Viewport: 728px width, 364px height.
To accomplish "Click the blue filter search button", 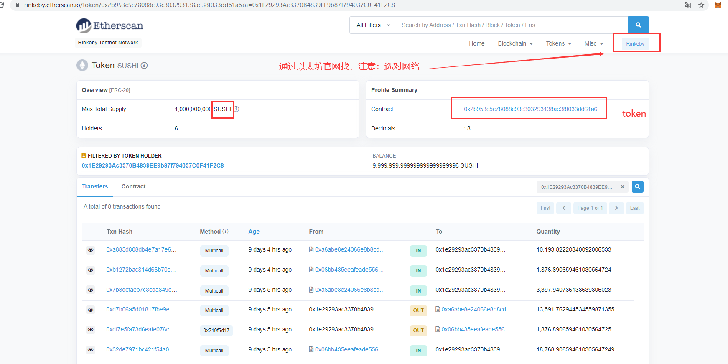I will point(638,187).
